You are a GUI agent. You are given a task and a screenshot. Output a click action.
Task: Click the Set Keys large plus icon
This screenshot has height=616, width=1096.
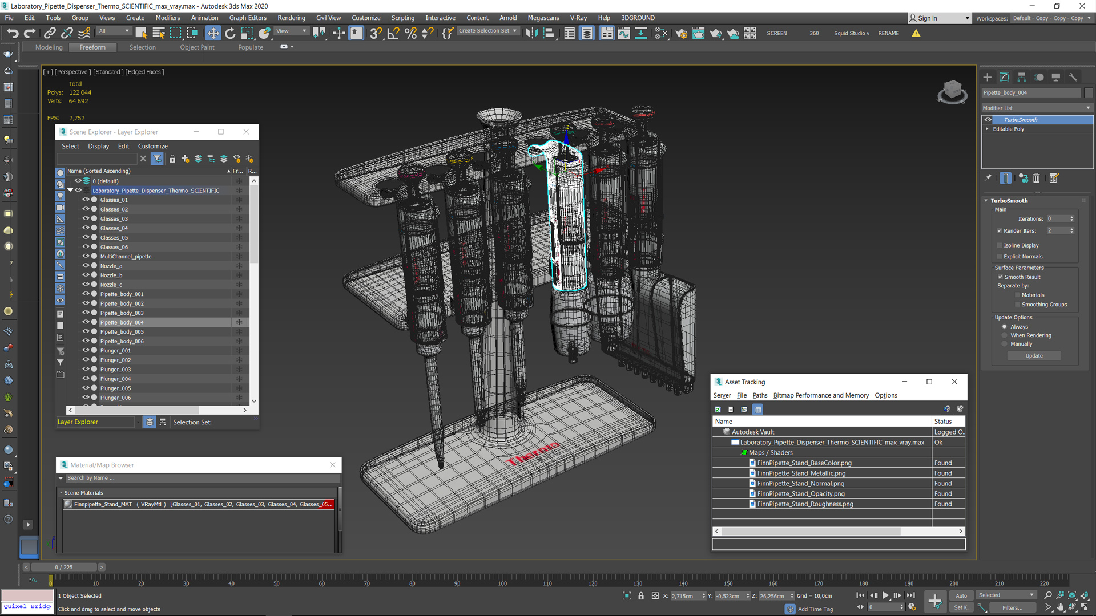tap(935, 601)
